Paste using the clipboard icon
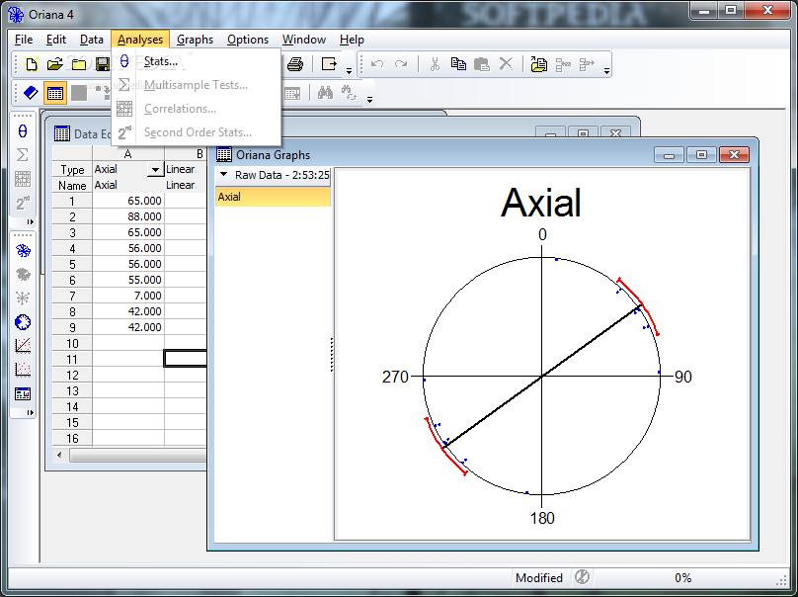The width and height of the screenshot is (798, 597). coord(481,64)
